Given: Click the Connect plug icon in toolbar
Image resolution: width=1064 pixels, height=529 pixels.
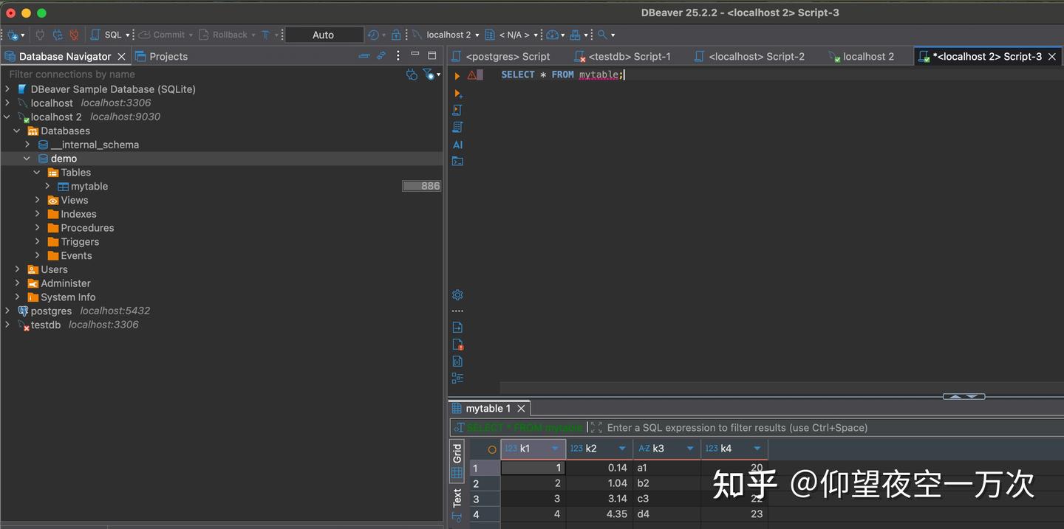Looking at the screenshot, I should point(40,35).
